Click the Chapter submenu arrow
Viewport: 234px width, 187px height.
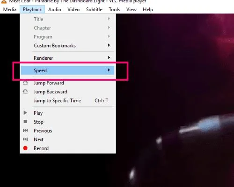tap(109, 28)
